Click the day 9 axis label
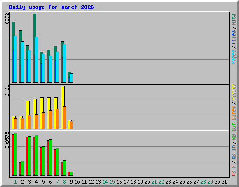This screenshot has width=239, height=187. point(71,182)
